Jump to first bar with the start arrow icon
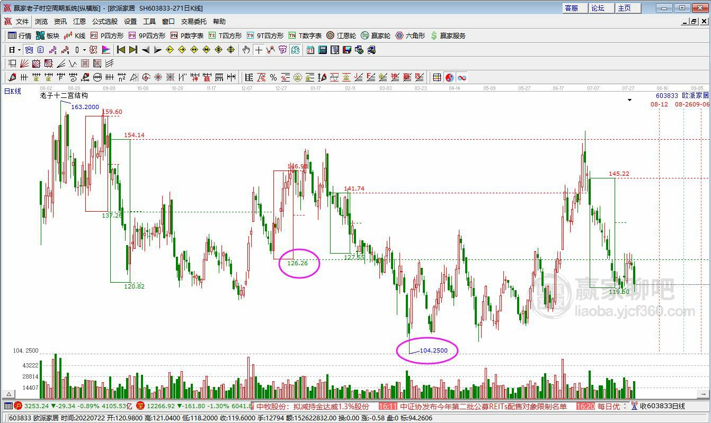 121,50
